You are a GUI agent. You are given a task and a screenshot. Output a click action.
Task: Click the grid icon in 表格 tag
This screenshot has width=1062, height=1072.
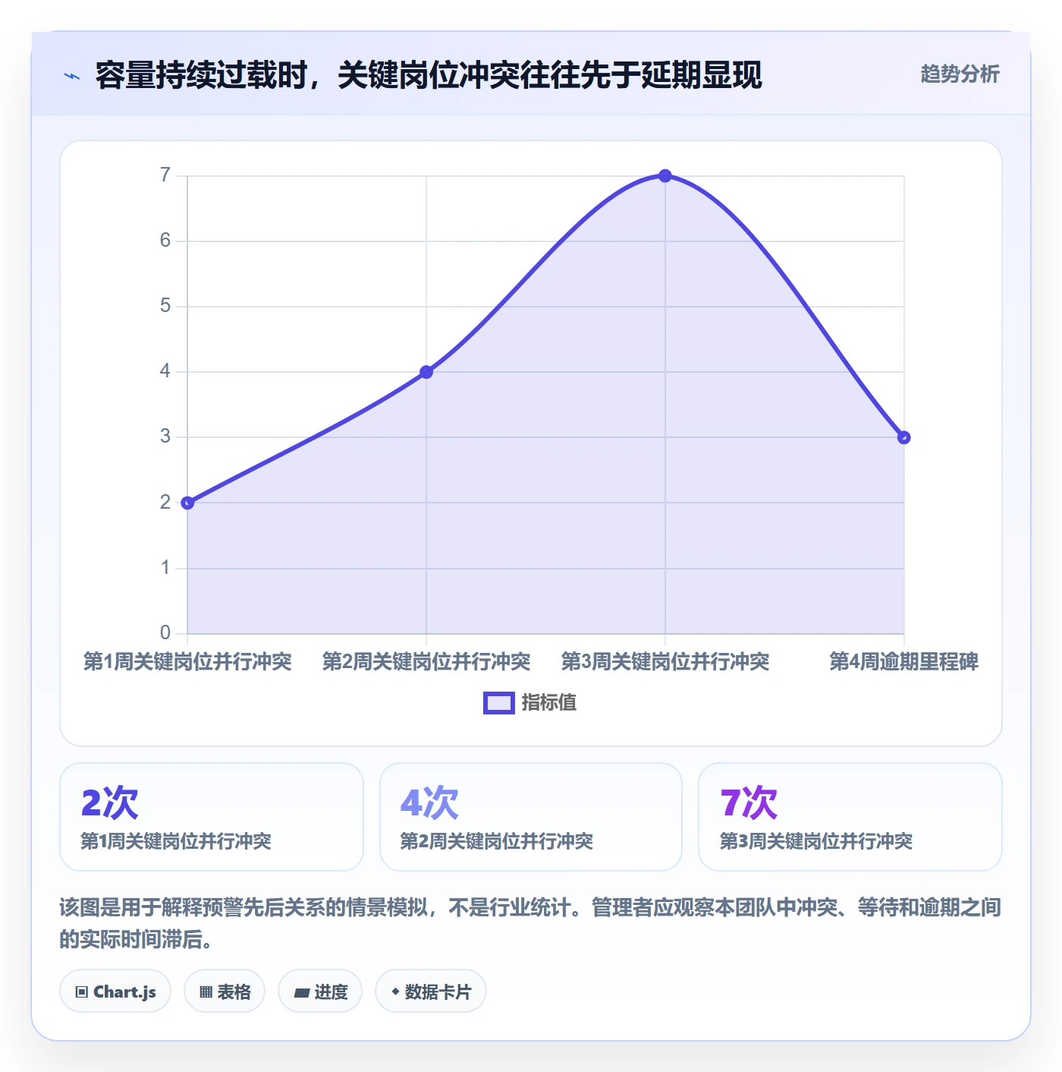[206, 992]
